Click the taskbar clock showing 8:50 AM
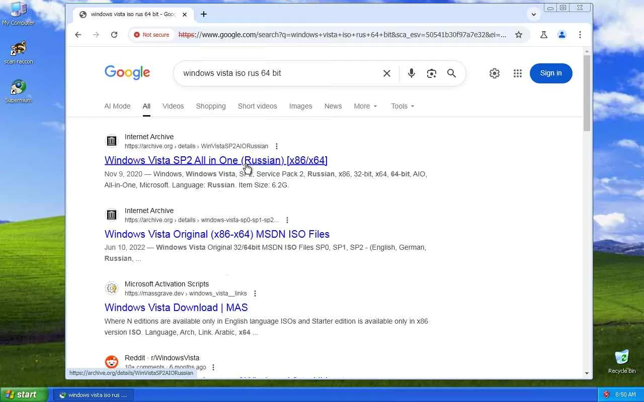This screenshot has width=644, height=402. click(625, 395)
